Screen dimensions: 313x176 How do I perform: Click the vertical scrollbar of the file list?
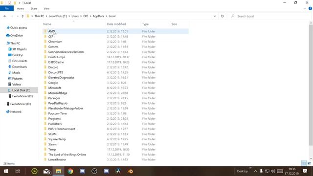(311, 85)
